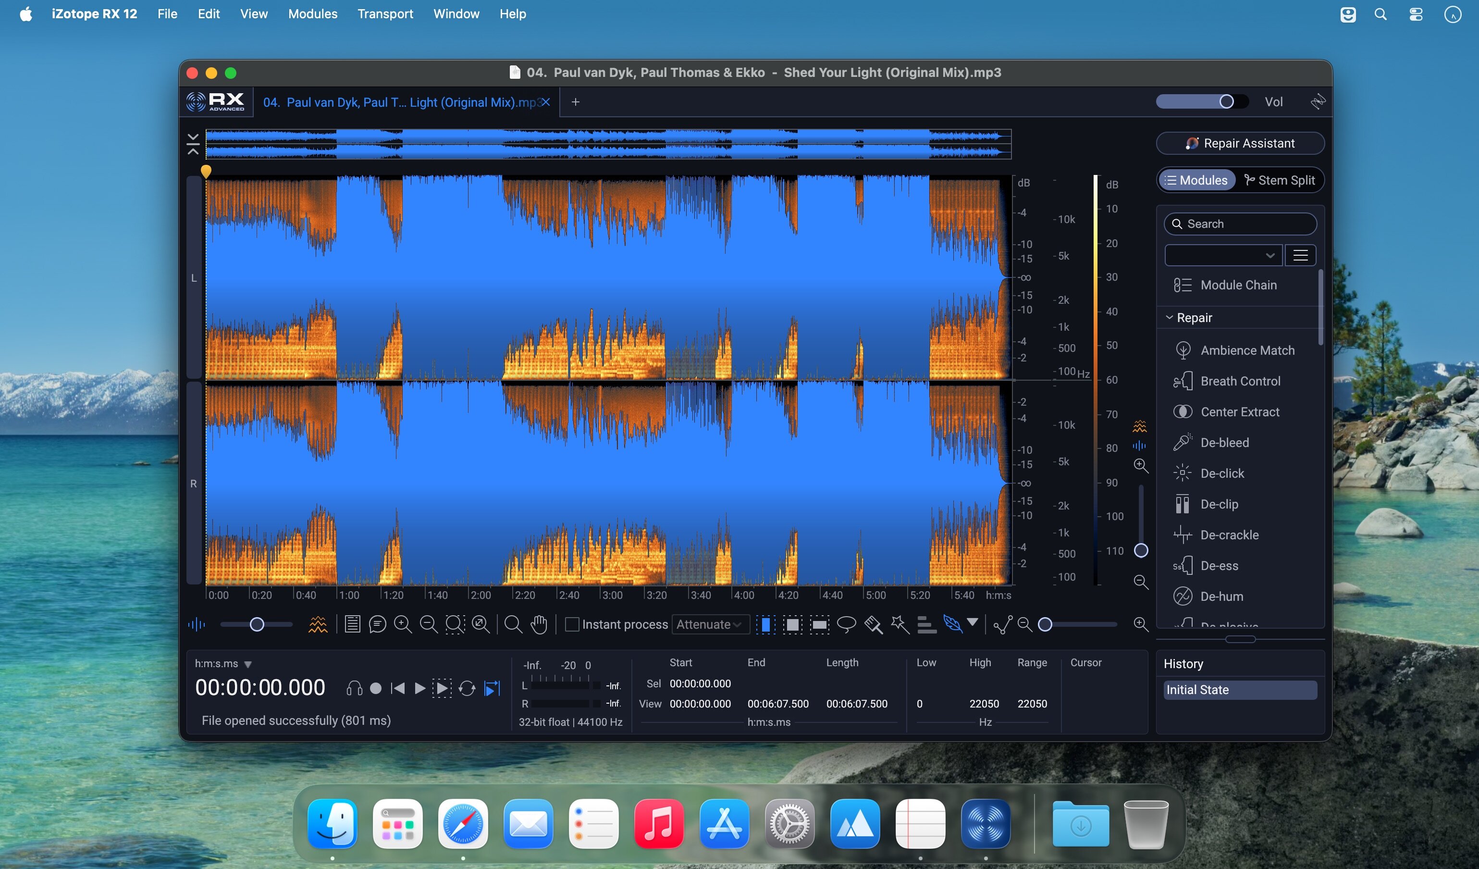
Task: Enable the Instant process checkbox
Action: point(572,624)
